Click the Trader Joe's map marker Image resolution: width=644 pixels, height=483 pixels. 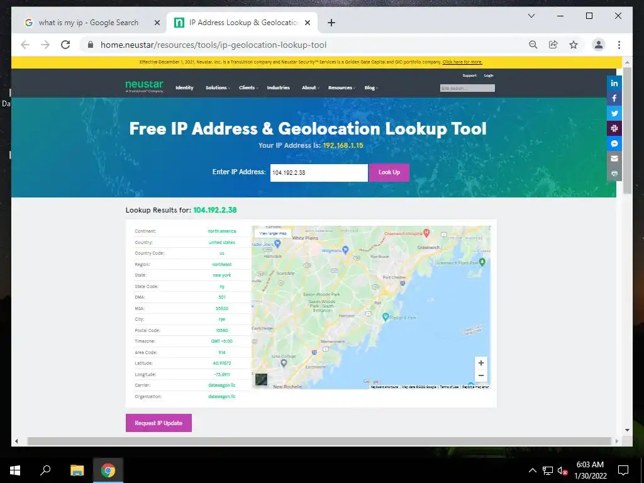[277, 243]
